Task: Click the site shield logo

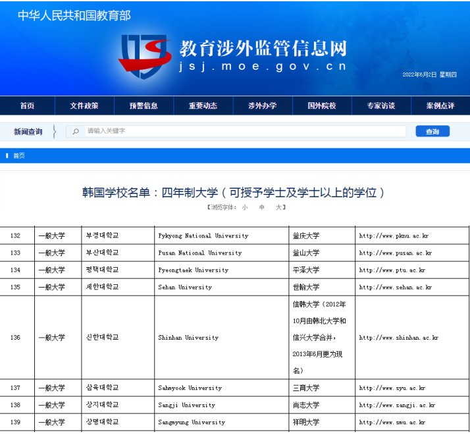Action: (145, 56)
